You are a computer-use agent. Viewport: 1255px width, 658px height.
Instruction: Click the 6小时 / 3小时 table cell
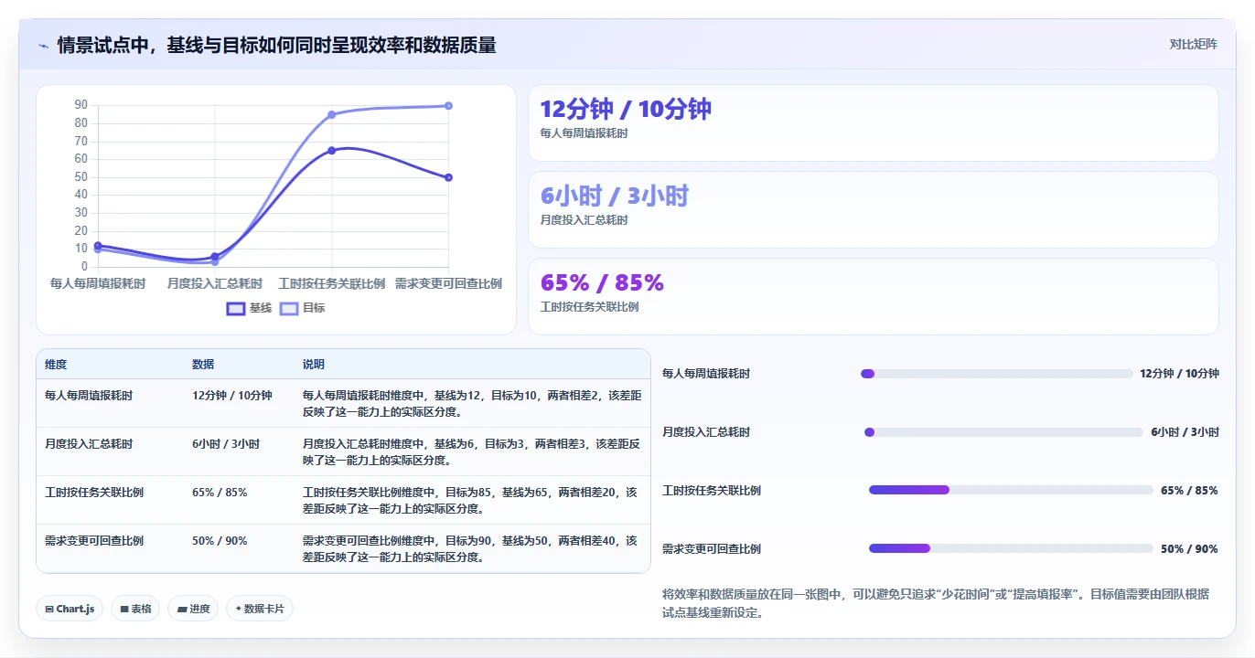point(226,444)
